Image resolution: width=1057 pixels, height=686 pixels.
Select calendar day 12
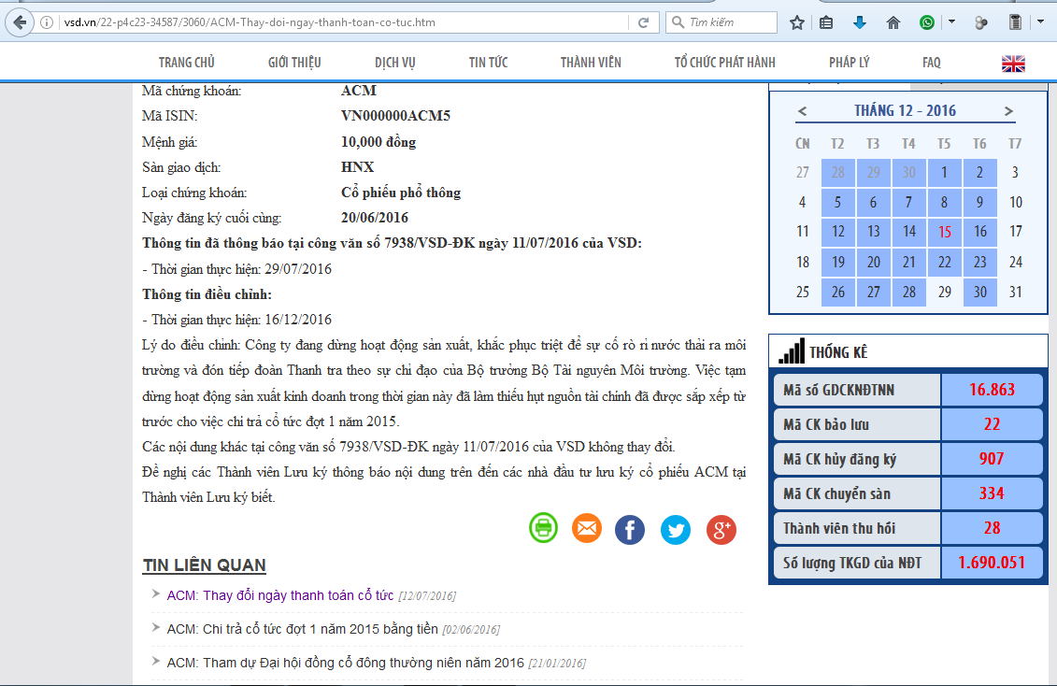click(838, 232)
